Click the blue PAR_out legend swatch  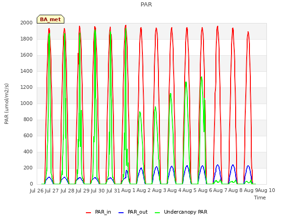coord(121,213)
